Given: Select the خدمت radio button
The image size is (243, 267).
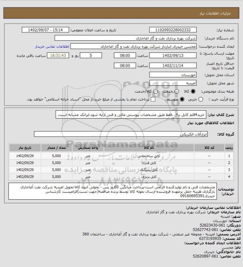Looking at the screenshot, I should (x=177, y=91).
